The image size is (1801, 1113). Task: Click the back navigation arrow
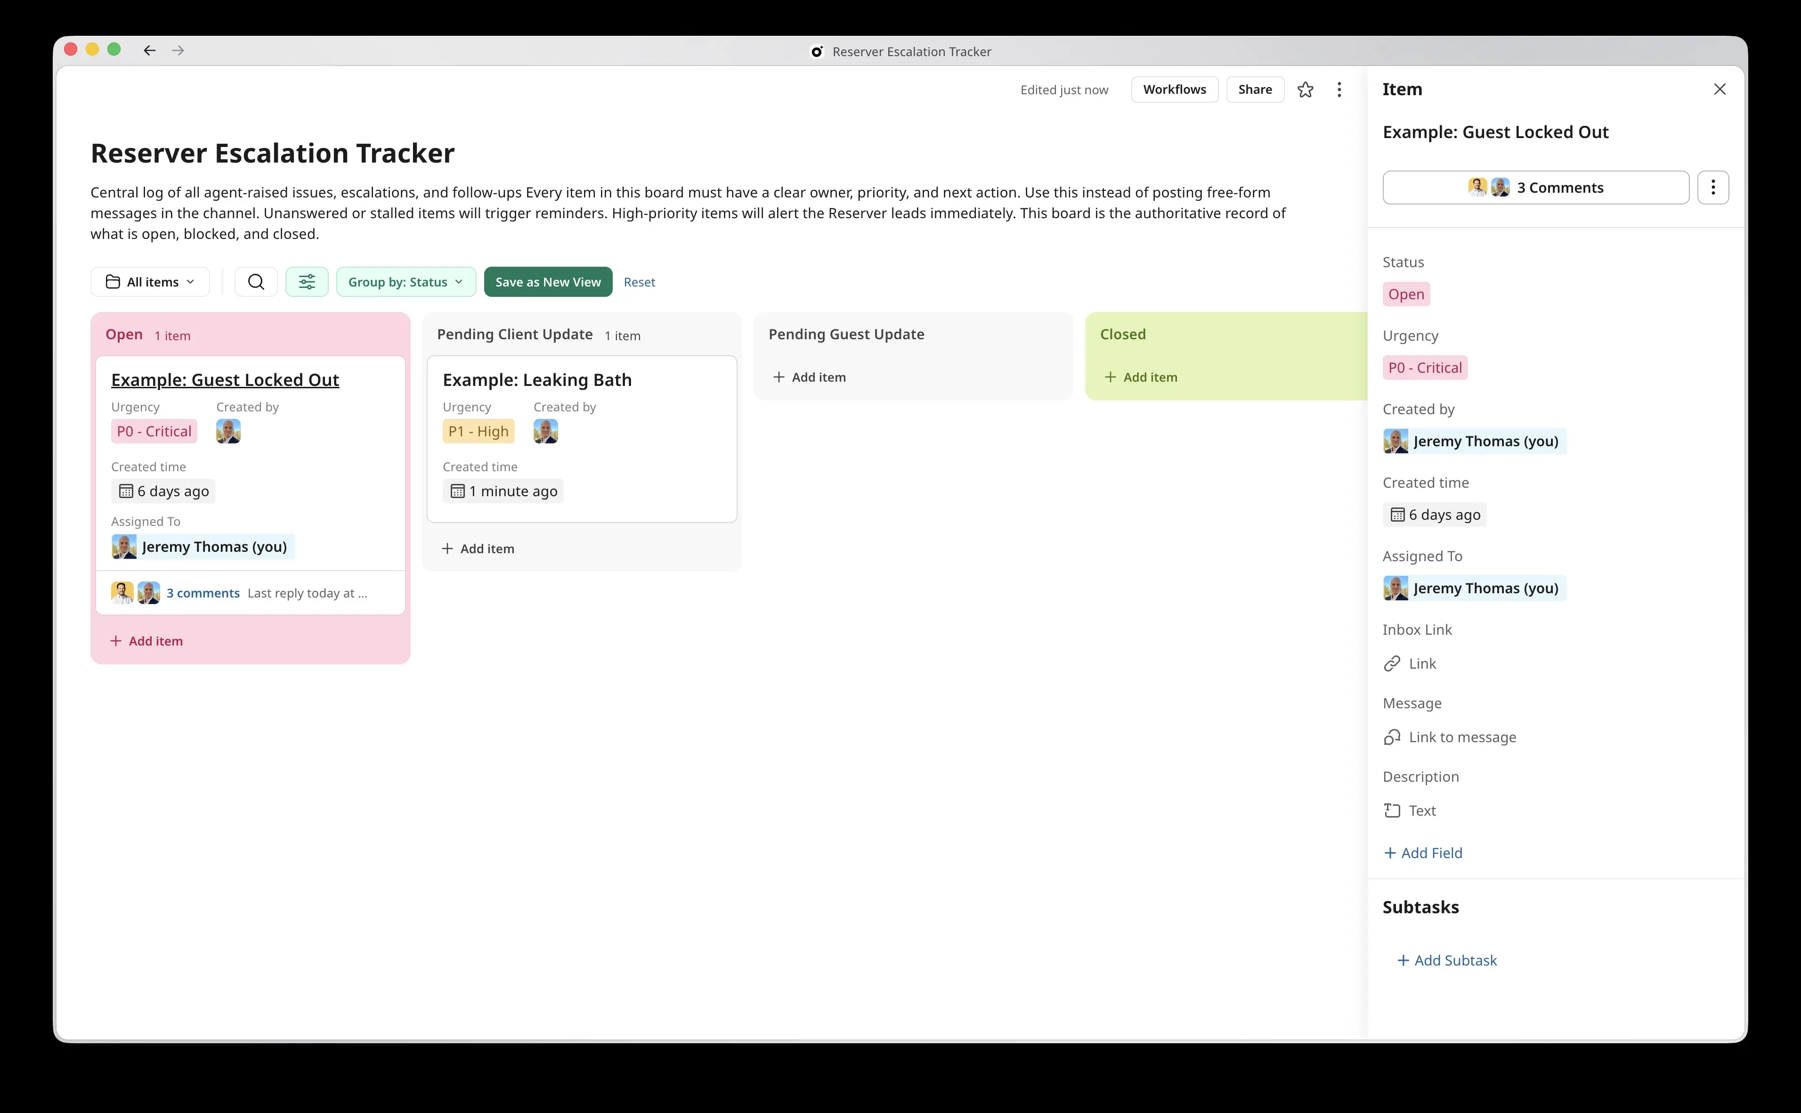[x=149, y=50]
